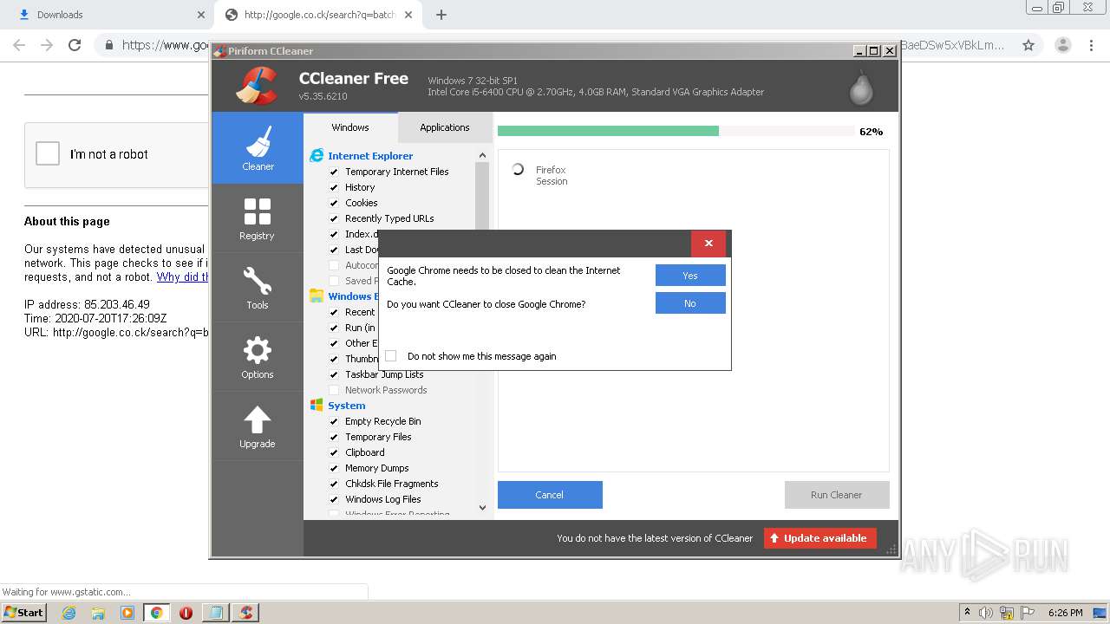
Task: Switch to the Windows tab
Action: click(x=350, y=127)
